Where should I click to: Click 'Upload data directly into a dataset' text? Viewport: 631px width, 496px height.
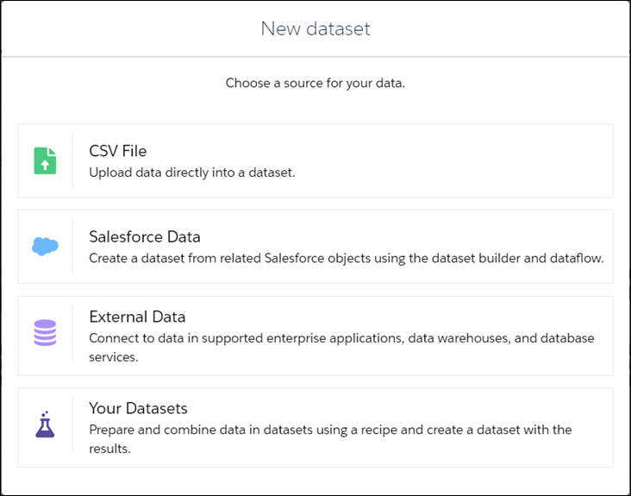point(192,173)
